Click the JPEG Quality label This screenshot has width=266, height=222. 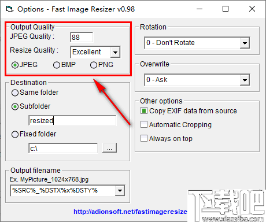pos(32,36)
